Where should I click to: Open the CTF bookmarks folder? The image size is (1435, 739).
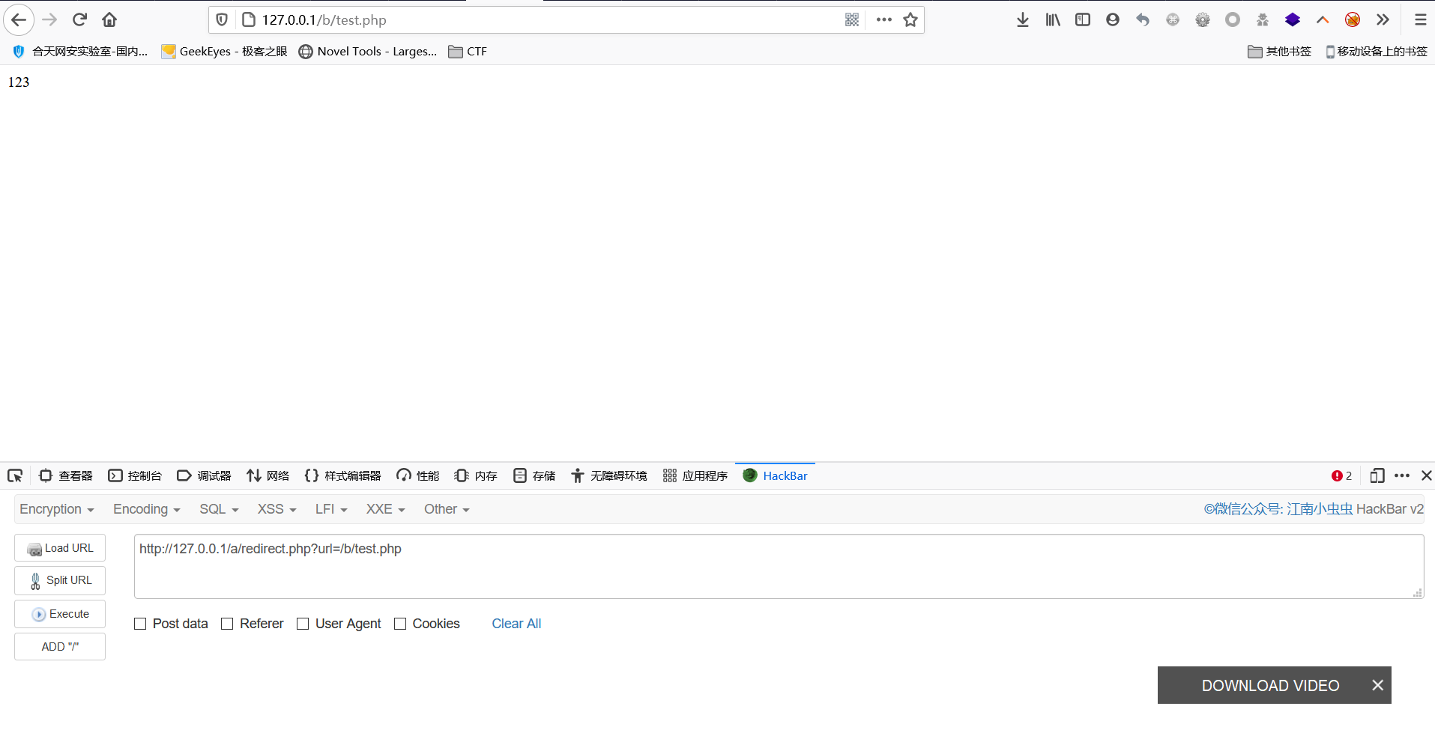pos(468,51)
